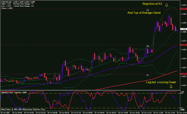Click the '18 Oct 06:00' time axis label

[x=52, y=113]
